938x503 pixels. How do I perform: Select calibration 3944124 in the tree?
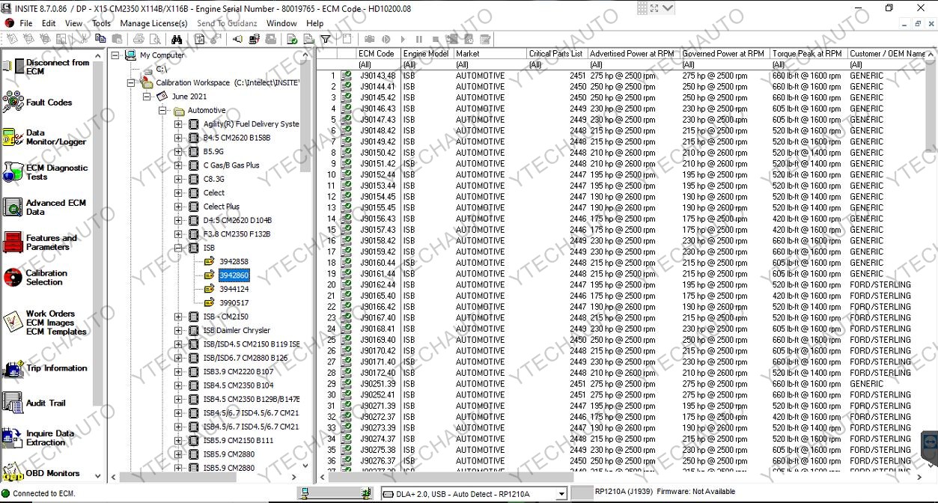(x=234, y=289)
